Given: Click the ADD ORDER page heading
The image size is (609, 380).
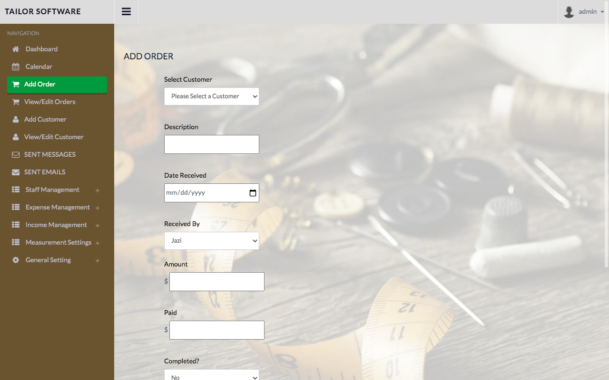Looking at the screenshot, I should pos(148,56).
